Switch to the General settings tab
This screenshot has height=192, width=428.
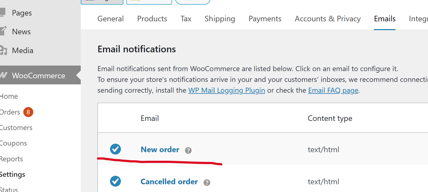point(110,19)
